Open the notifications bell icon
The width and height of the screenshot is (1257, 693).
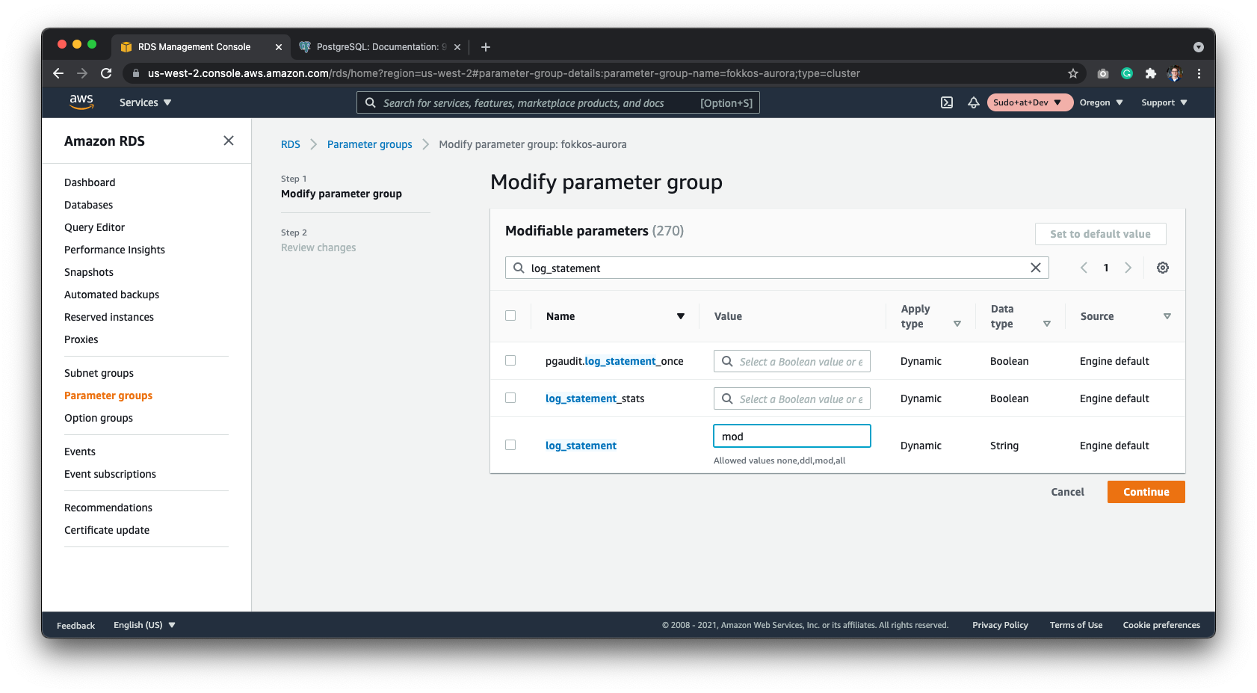point(974,102)
